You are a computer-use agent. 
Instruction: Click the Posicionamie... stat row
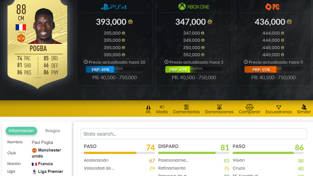[193, 160]
